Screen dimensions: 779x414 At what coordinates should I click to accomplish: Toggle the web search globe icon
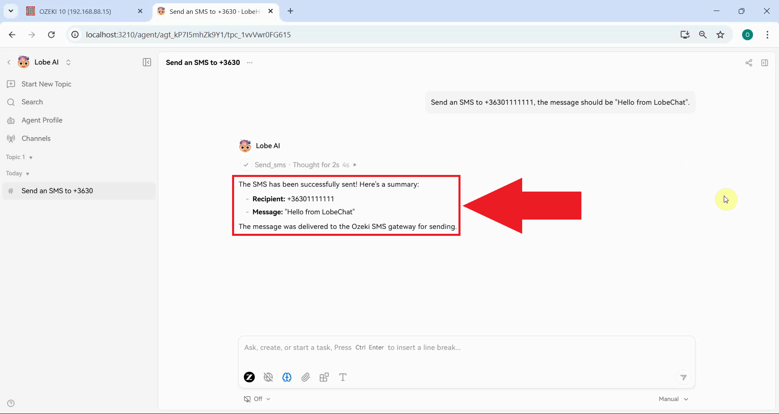pyautogui.click(x=268, y=377)
